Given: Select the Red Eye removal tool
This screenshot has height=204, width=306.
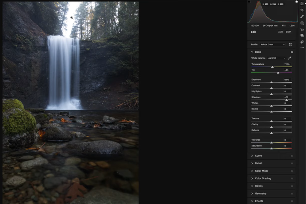Looking at the screenshot, I should [x=302, y=29].
